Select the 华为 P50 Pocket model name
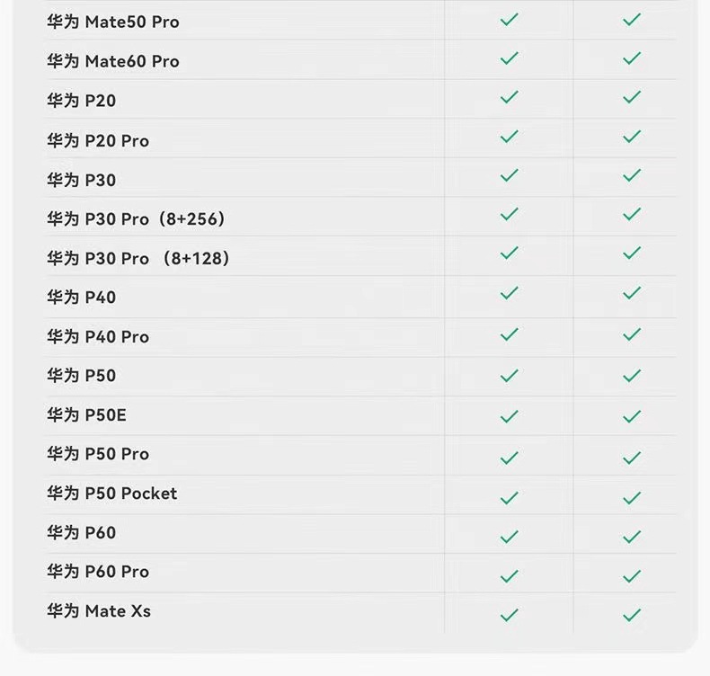 pos(112,494)
